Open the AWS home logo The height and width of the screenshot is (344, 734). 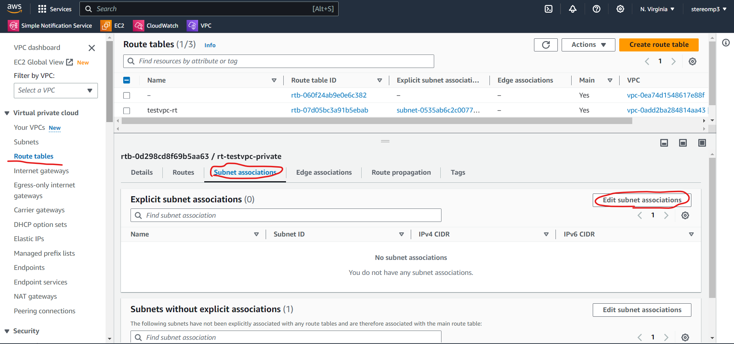(15, 9)
